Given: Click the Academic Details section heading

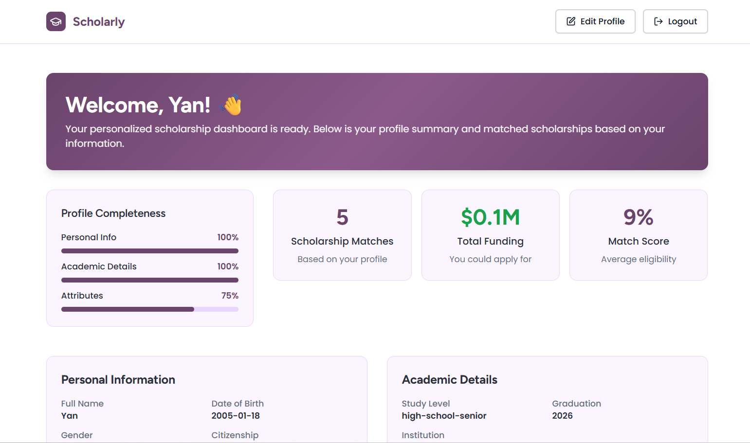Looking at the screenshot, I should 450,380.
